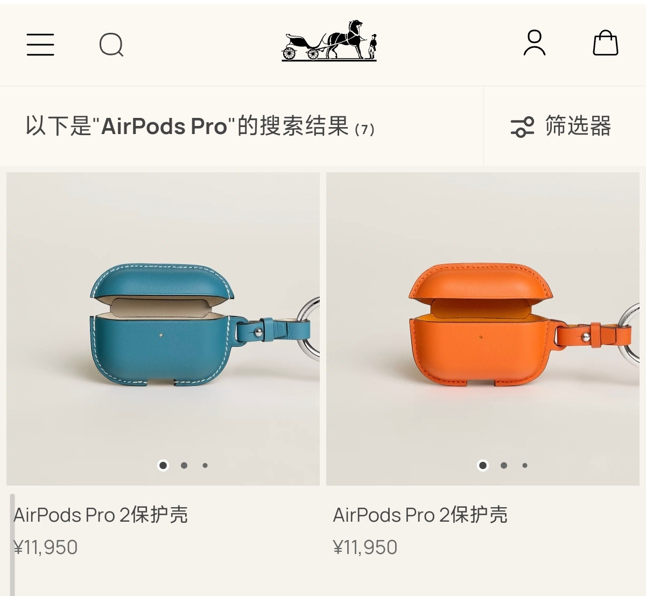The width and height of the screenshot is (646, 596).
Task: Click ¥11,950 price under blue case
Action: [x=46, y=548]
